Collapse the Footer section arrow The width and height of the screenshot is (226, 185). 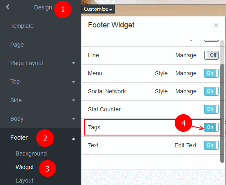74,139
